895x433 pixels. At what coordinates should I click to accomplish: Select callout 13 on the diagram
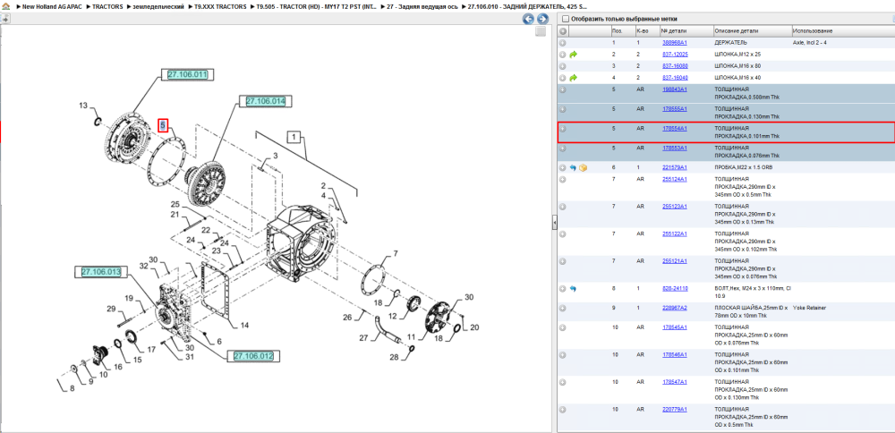[x=83, y=105]
